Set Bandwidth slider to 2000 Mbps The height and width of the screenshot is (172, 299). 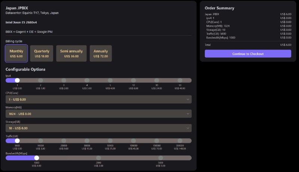[99, 158]
